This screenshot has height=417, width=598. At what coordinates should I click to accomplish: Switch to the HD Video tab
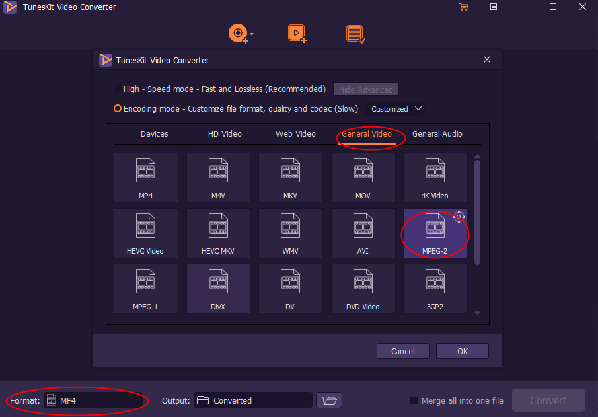(225, 134)
